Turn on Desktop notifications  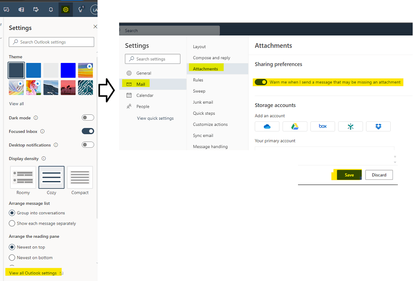(88, 145)
